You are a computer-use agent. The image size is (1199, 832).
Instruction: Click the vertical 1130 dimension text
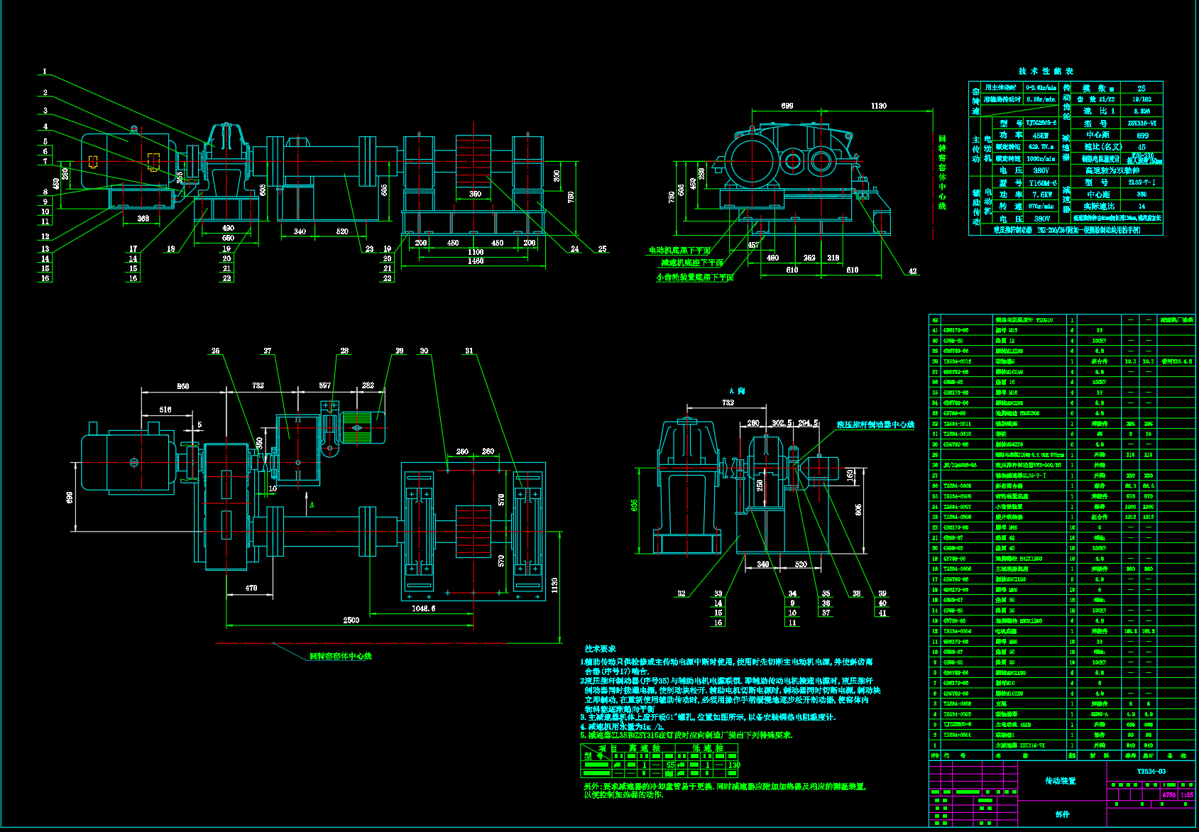click(x=554, y=586)
